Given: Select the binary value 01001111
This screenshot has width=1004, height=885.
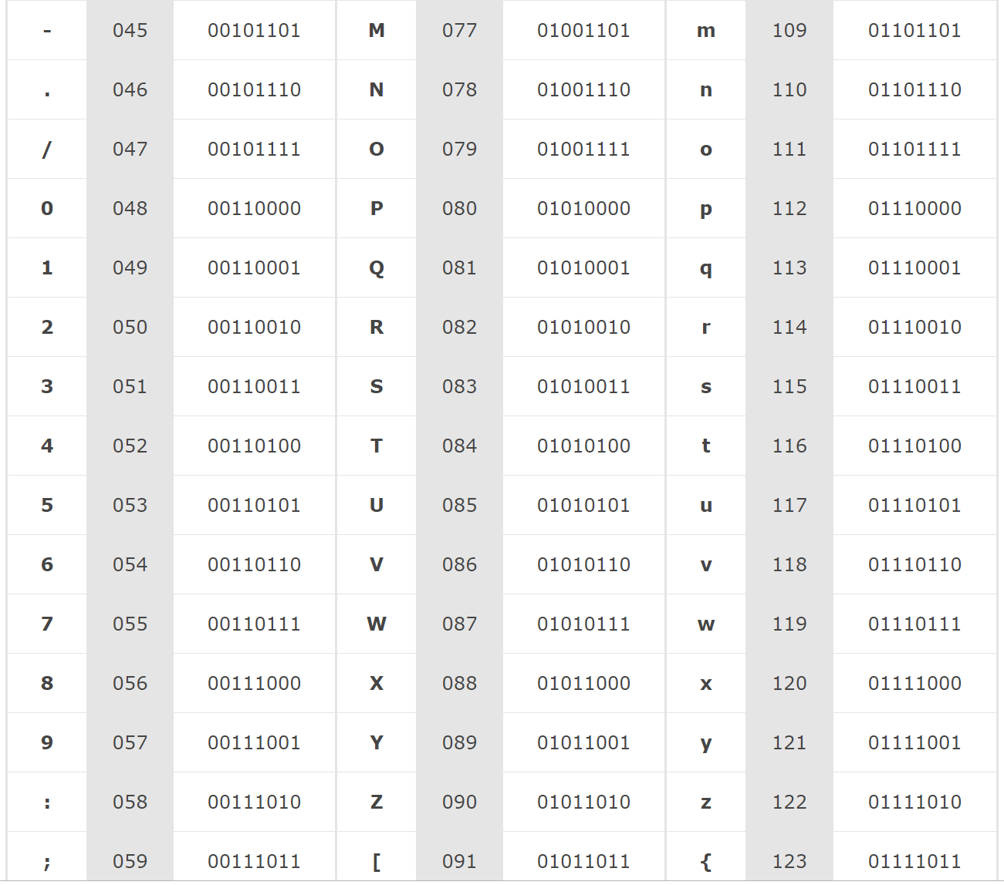Looking at the screenshot, I should click(583, 150).
